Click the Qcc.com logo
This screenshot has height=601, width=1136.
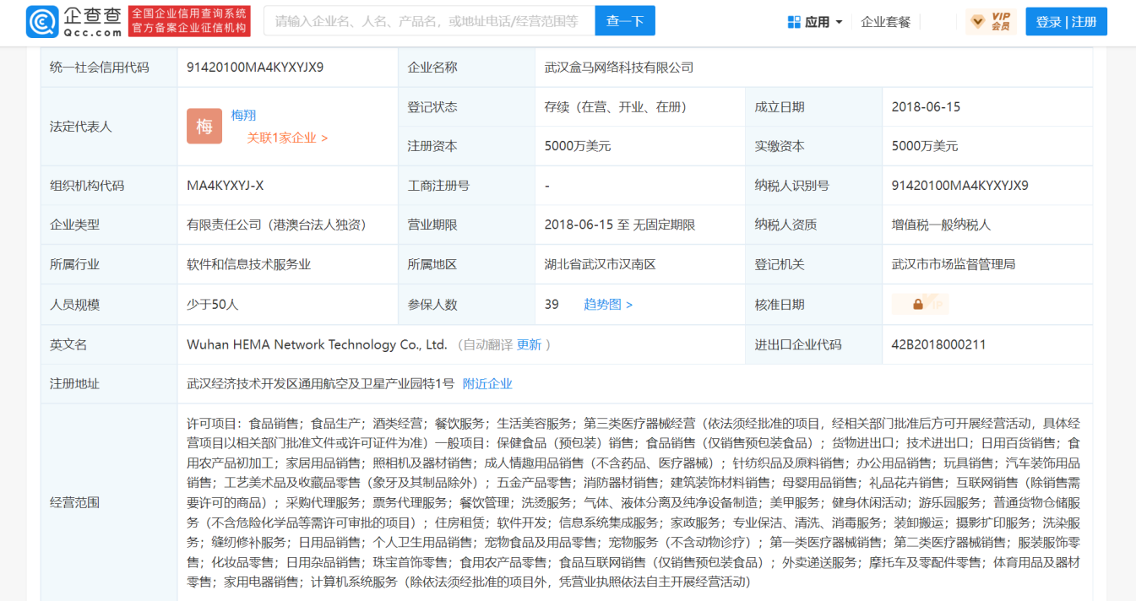74,21
